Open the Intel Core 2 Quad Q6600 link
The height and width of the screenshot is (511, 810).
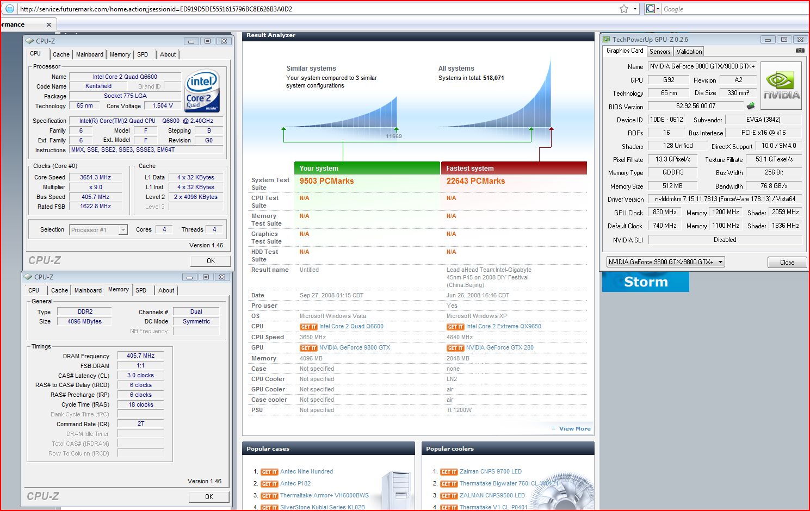351,327
